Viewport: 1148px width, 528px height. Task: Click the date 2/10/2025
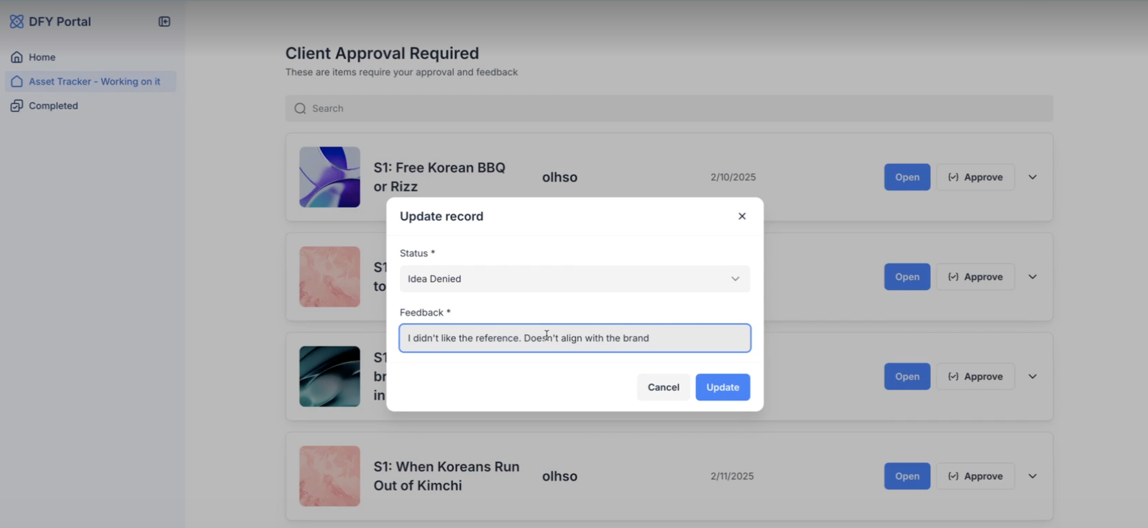732,177
